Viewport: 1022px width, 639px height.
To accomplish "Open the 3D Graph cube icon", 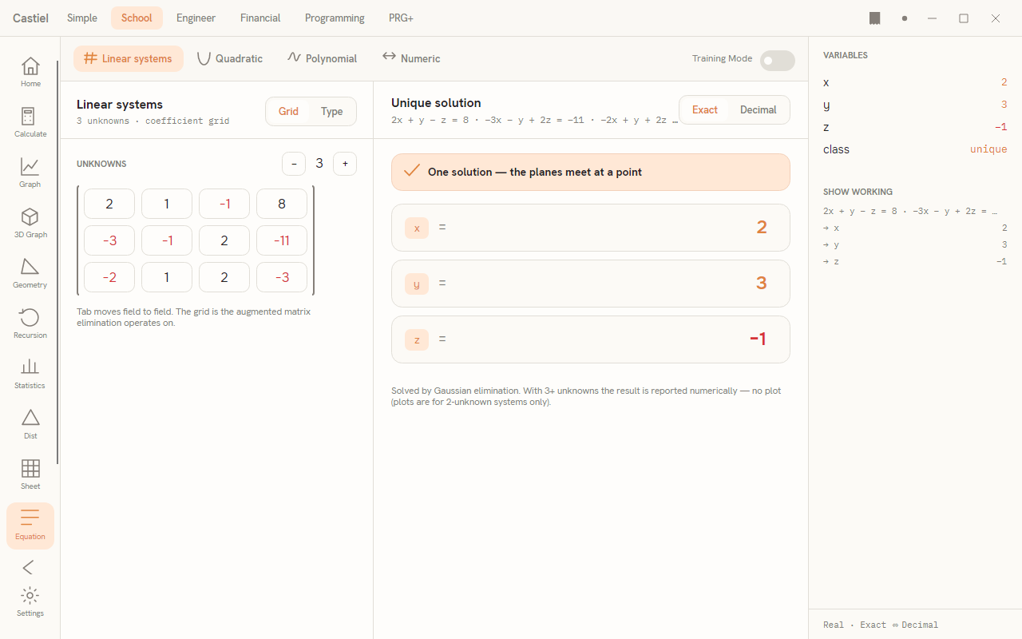I will click(x=30, y=223).
